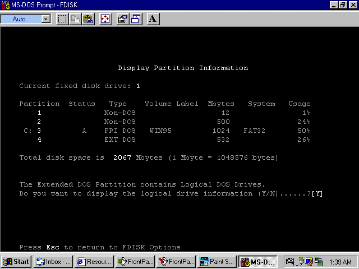Close the MS-DOS Prompt FDISK window
Viewport: 359px width, 269px height.
pos(353,5)
